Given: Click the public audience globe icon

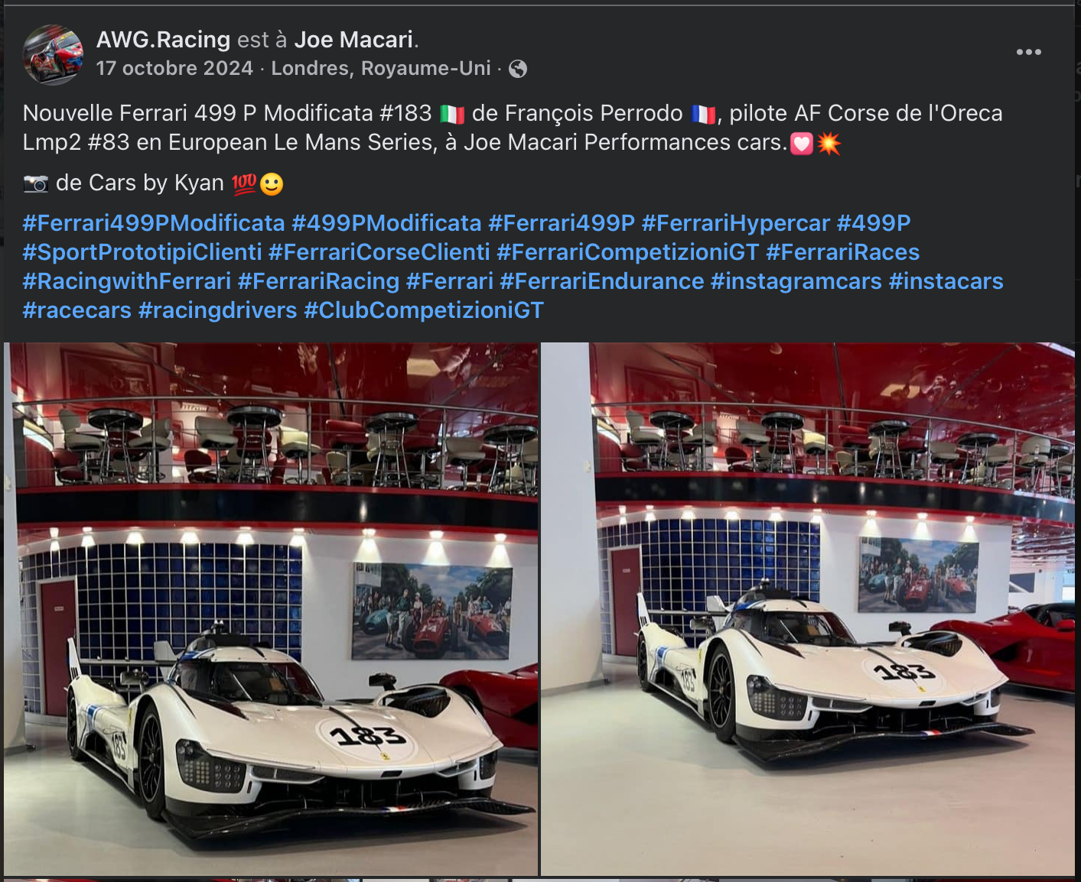Looking at the screenshot, I should [x=518, y=69].
